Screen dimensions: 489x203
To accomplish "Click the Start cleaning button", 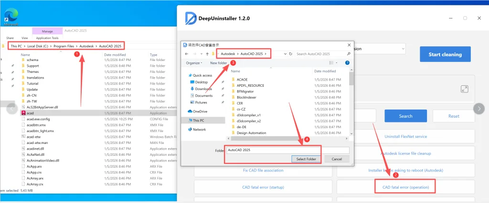I will tap(445, 54).
